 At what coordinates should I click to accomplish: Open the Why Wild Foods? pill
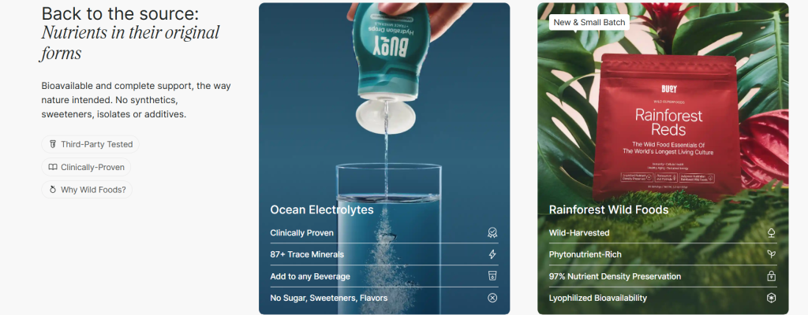click(87, 190)
